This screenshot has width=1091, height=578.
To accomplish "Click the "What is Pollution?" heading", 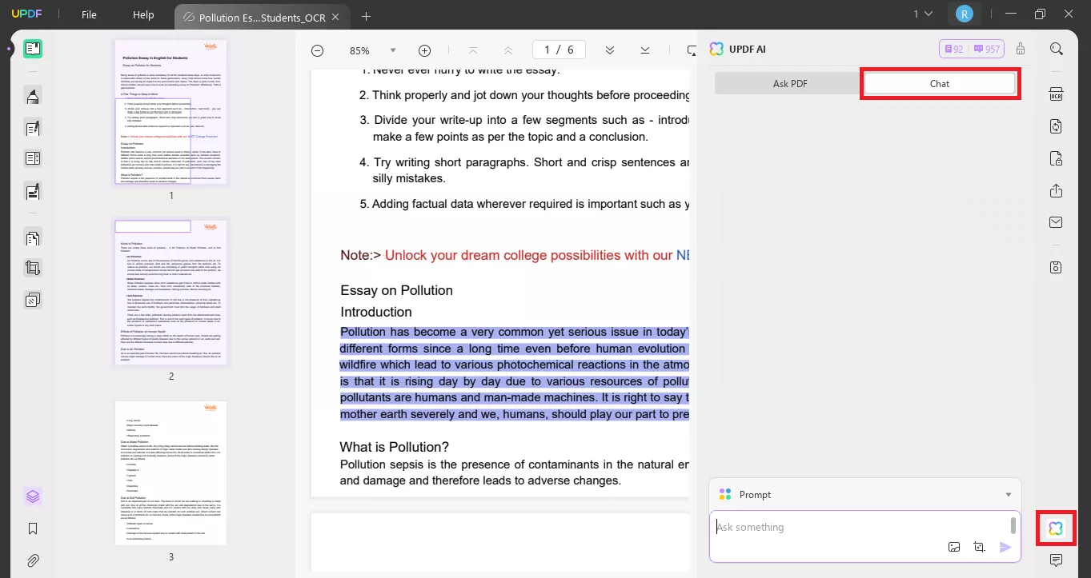I will click(394, 447).
